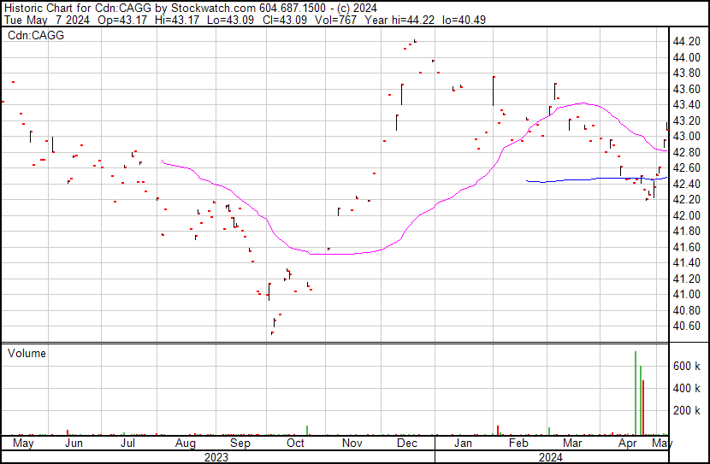This screenshot has width=710, height=464.
Task: Click the 600 k volume axis label
Action: [x=687, y=366]
